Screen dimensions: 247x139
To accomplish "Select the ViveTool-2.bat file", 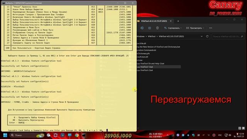I will [145, 70].
